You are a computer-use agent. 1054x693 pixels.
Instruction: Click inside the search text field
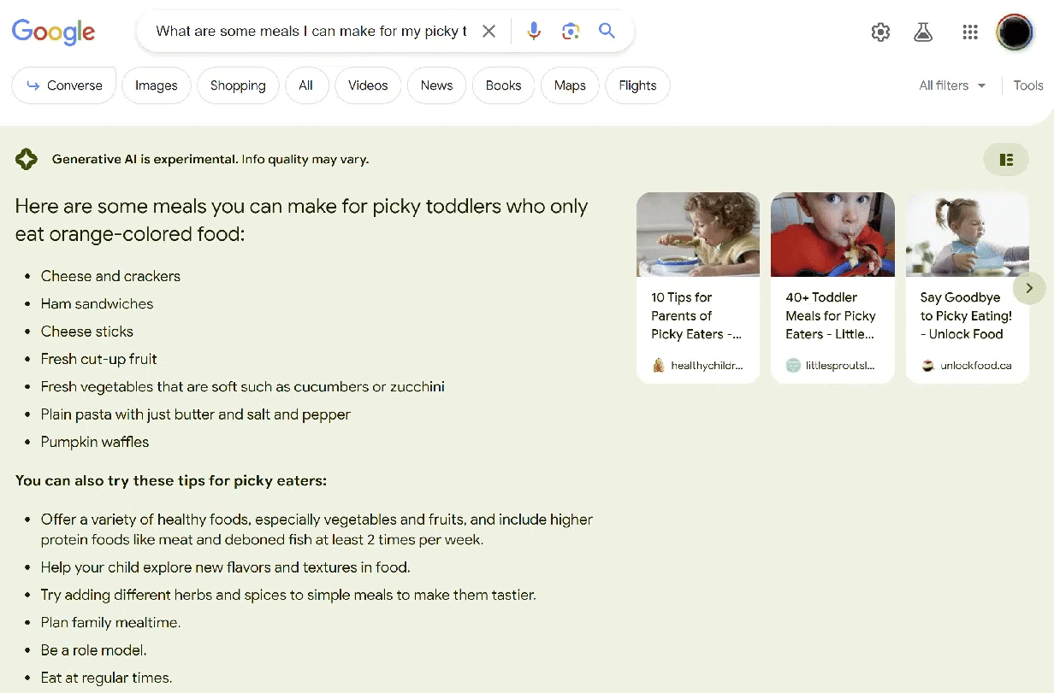311,32
